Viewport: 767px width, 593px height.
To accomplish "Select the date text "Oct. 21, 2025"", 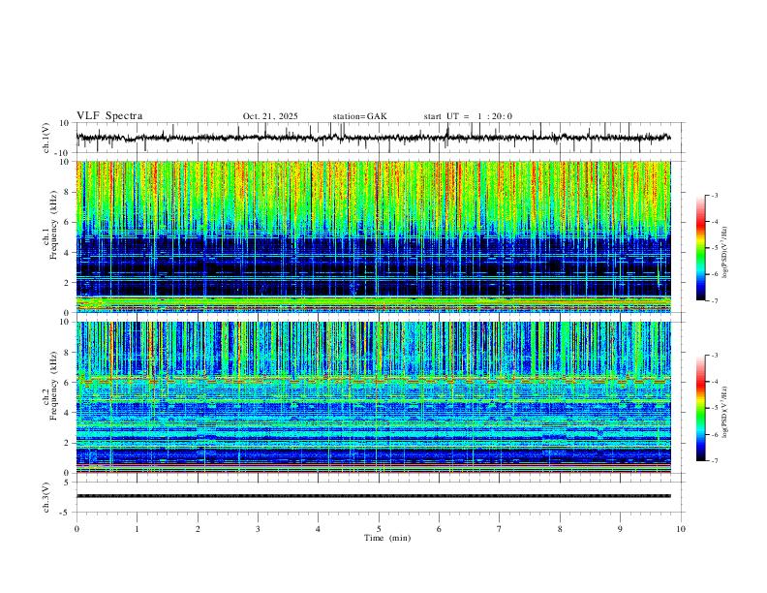I will (x=270, y=116).
